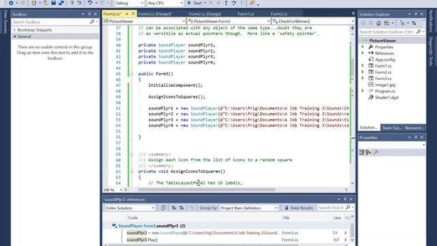Open the Debug configuration dropdown
The width and height of the screenshot is (437, 246).
pos(129,3)
